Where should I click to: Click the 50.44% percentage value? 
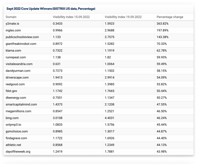(162, 91)
